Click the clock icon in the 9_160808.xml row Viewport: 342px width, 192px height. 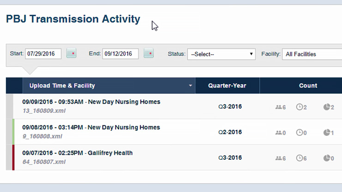pyautogui.click(x=300, y=133)
